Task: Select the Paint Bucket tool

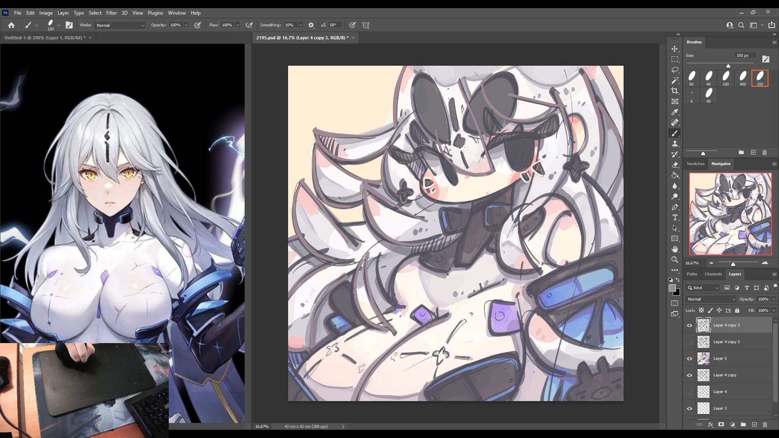Action: coord(675,175)
